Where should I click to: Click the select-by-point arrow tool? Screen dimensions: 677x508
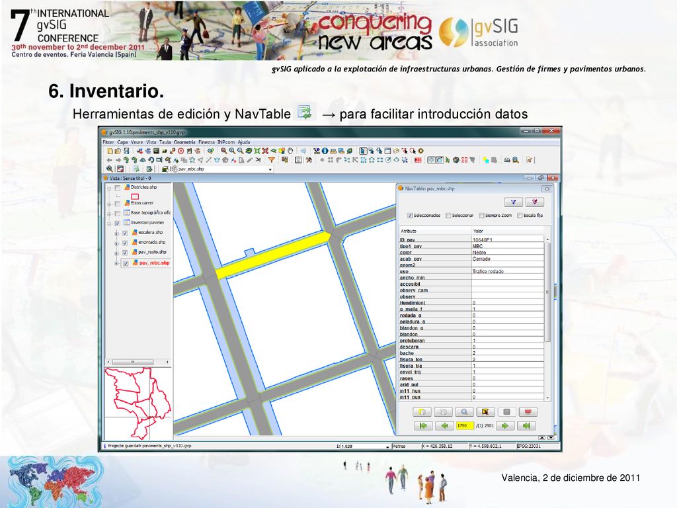pos(363,151)
